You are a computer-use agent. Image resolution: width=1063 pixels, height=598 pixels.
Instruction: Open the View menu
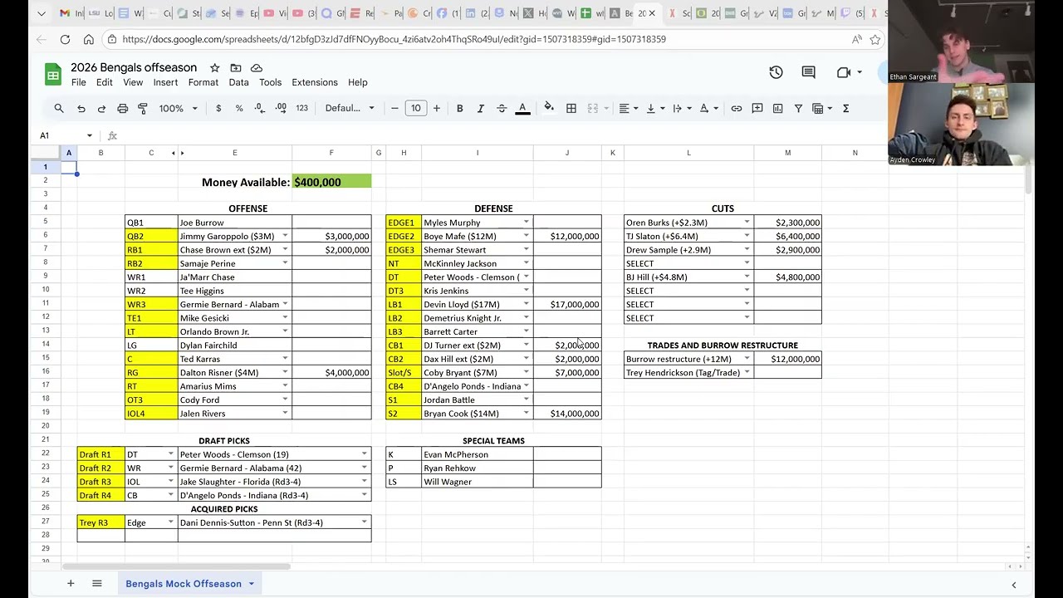(133, 82)
